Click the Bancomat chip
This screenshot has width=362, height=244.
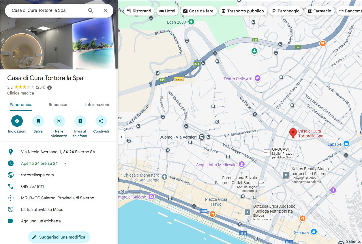[x=349, y=11]
